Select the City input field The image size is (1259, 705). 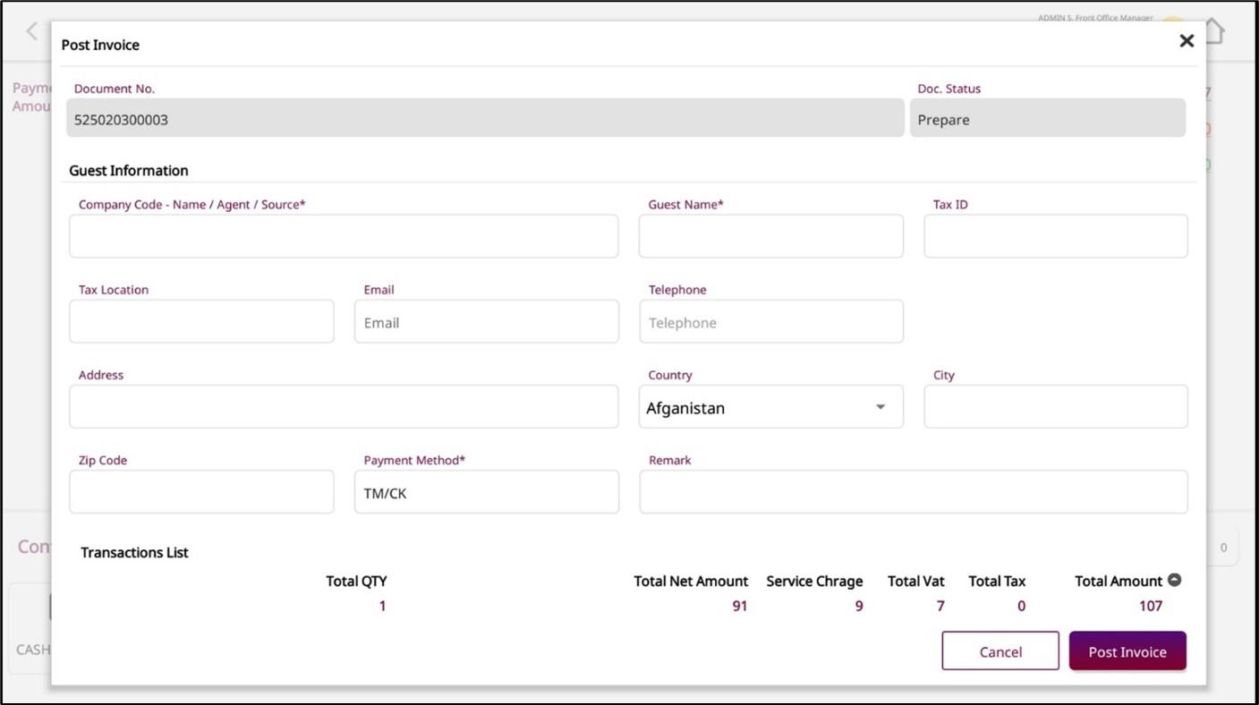tap(1055, 407)
